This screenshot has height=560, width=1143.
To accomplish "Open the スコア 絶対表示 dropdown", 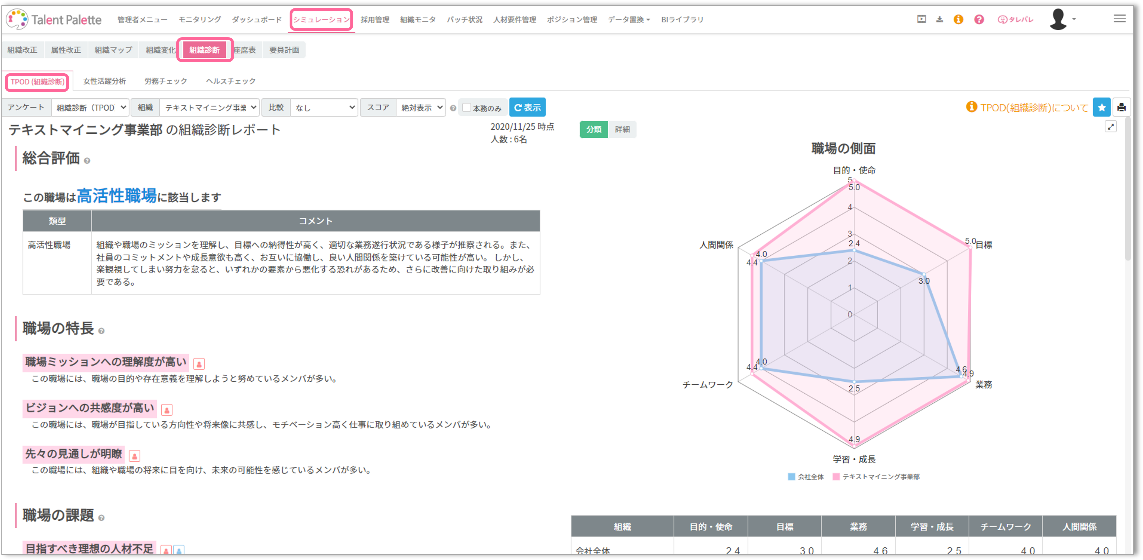I will tap(421, 108).
